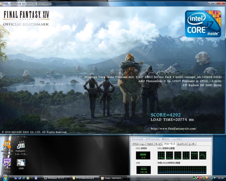Click the last quick launch document icon

[36, 178]
